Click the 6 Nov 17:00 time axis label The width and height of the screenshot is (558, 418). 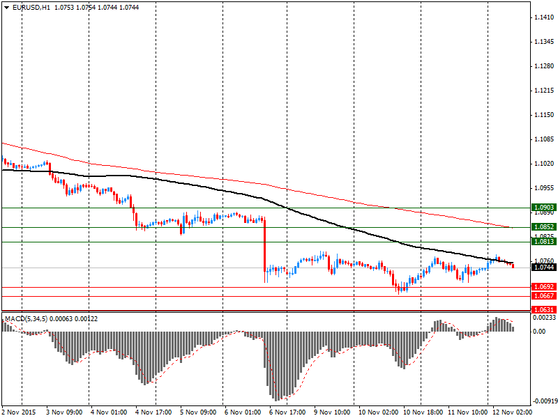pos(287,412)
